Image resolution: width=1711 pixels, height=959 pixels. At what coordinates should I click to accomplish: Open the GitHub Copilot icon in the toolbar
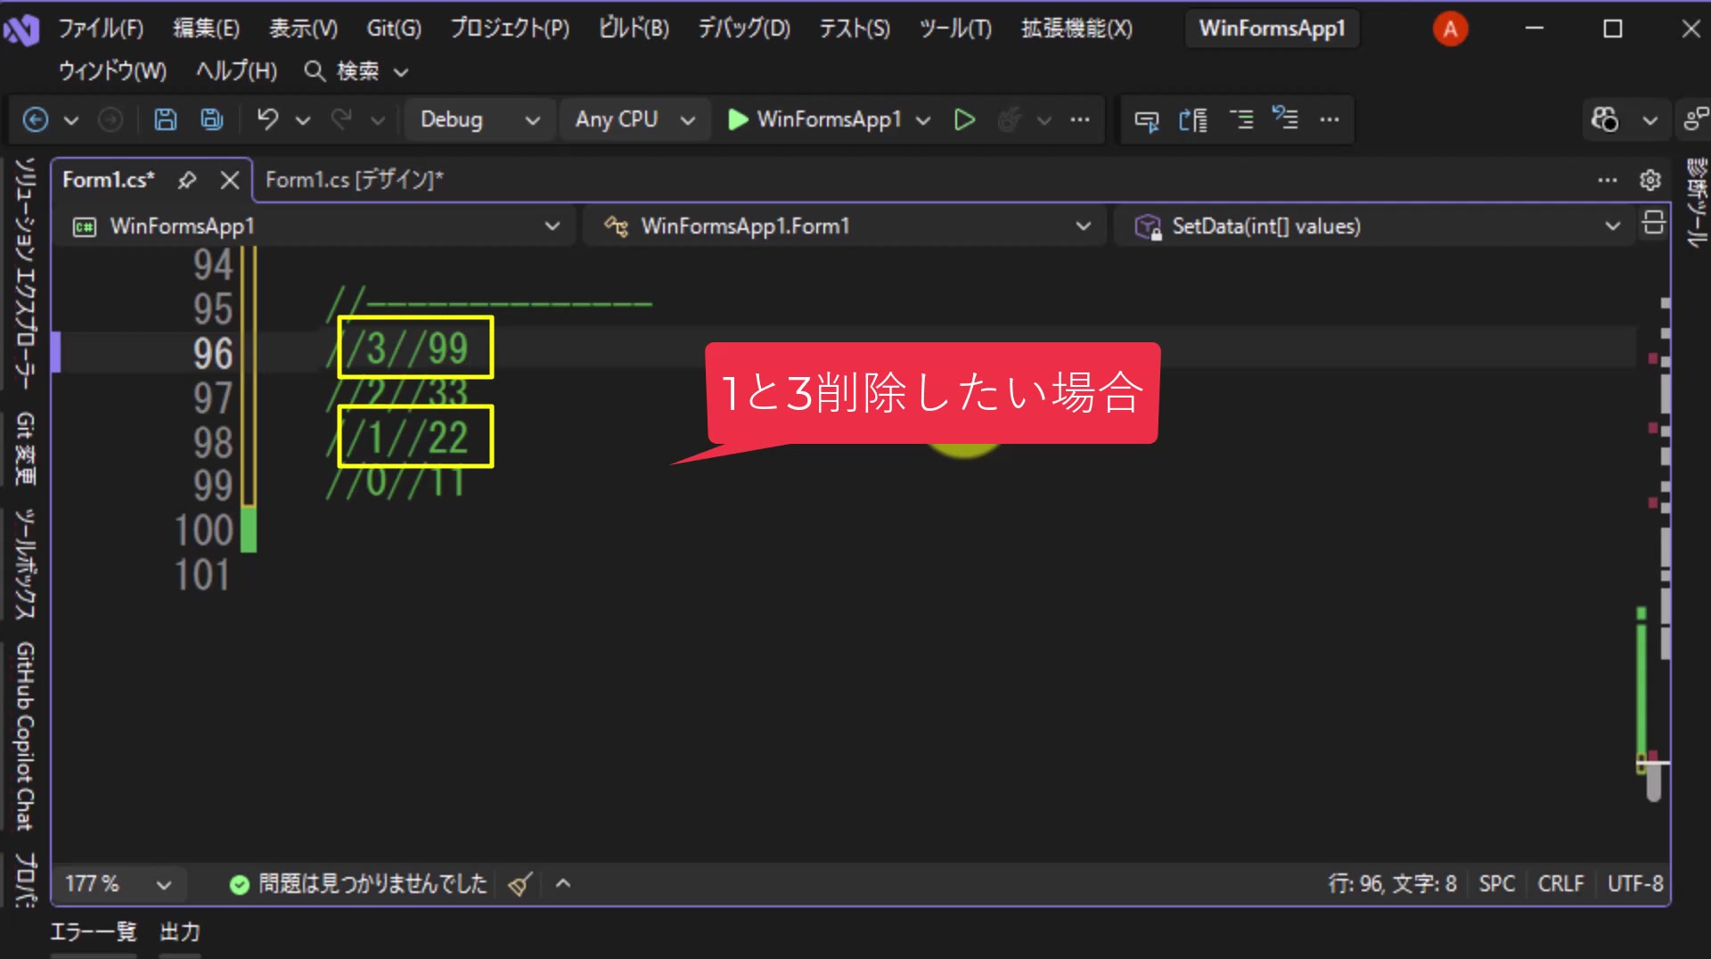point(1605,119)
